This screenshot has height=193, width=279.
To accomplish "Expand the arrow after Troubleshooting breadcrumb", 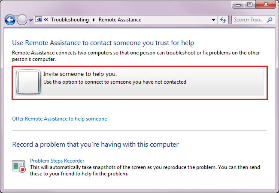I will (x=94, y=20).
